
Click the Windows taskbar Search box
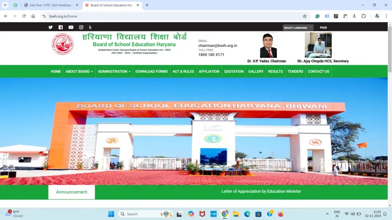pos(145,214)
